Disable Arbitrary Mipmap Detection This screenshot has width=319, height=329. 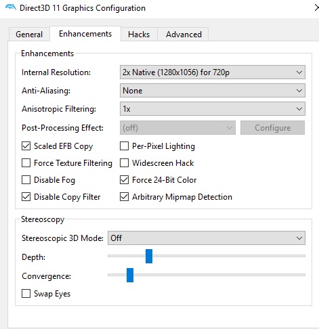pyautogui.click(x=124, y=197)
